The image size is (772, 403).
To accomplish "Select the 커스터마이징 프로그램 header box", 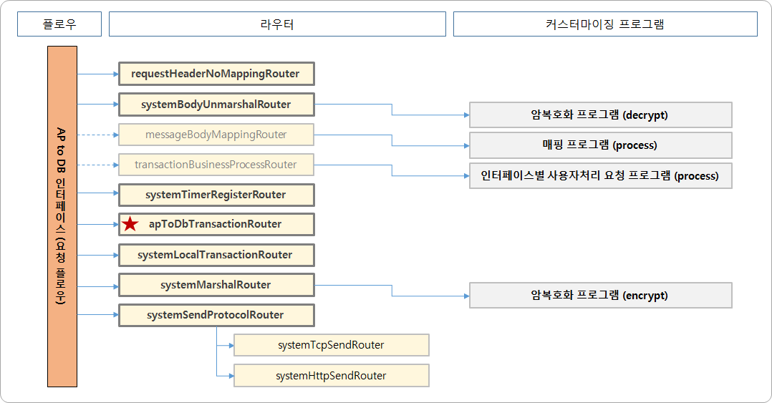I will tap(605, 24).
